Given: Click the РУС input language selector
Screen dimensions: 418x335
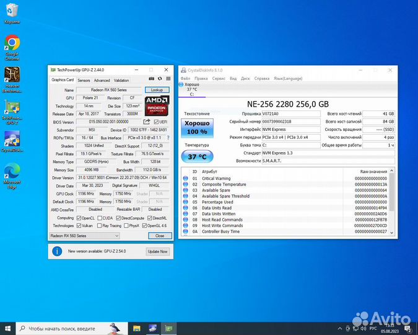Looking at the screenshot, I should pyautogui.click(x=373, y=328).
